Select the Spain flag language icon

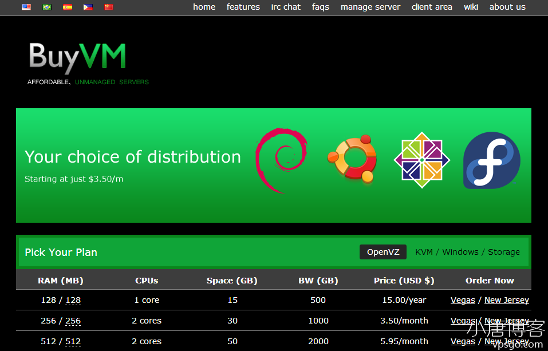(x=68, y=7)
